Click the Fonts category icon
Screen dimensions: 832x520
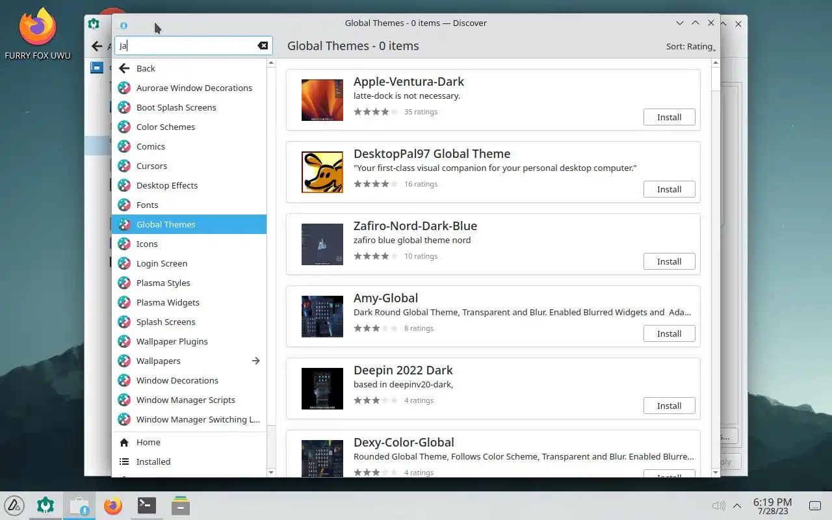[124, 205]
